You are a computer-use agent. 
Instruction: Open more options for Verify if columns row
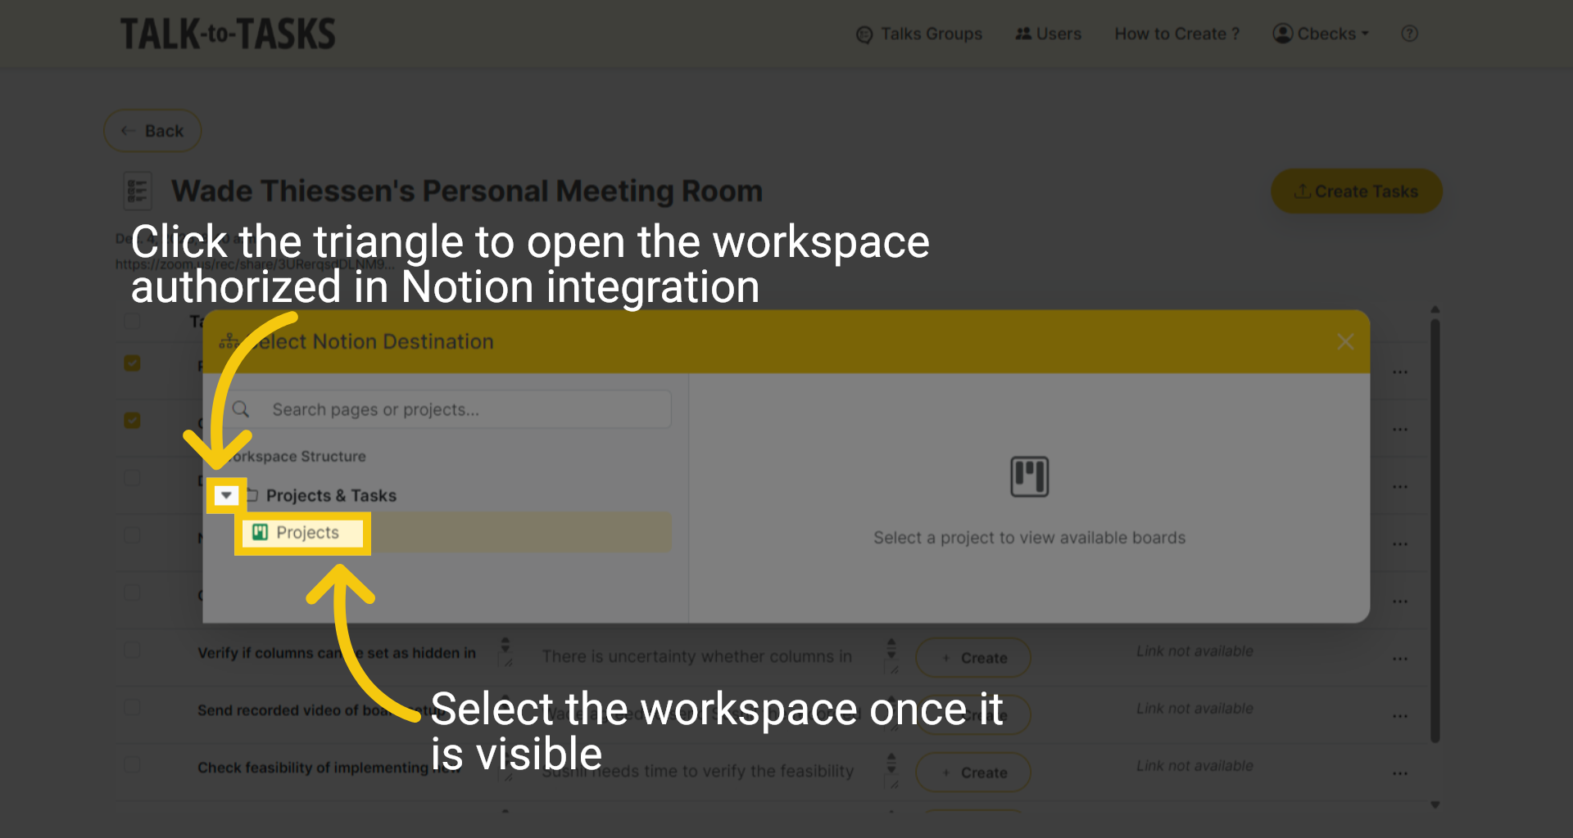[1400, 659]
